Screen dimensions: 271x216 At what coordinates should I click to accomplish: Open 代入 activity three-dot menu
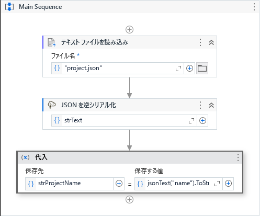tap(238, 157)
